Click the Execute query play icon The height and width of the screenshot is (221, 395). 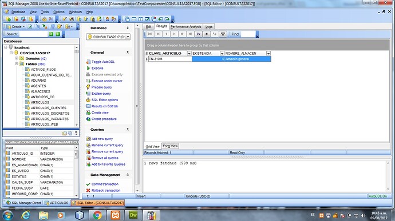coord(88,68)
